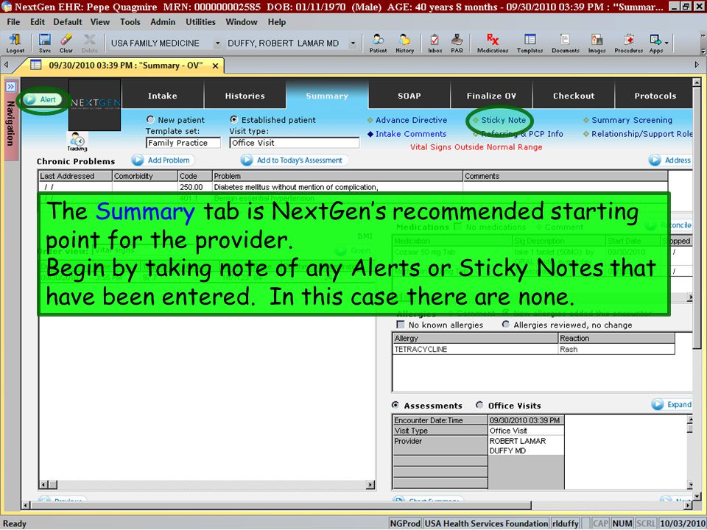Switch to the Protocols tab
The height and width of the screenshot is (530, 707).
point(654,96)
